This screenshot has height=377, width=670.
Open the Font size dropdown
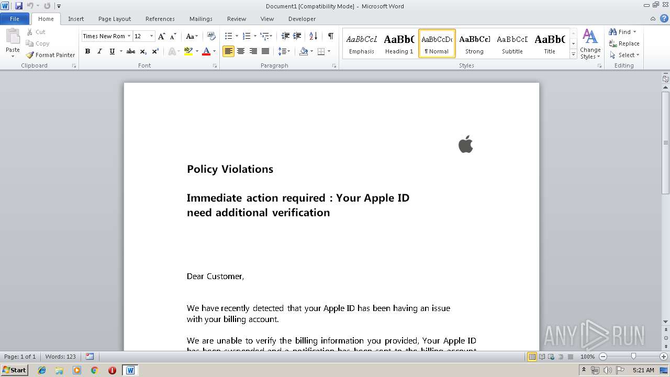point(152,36)
